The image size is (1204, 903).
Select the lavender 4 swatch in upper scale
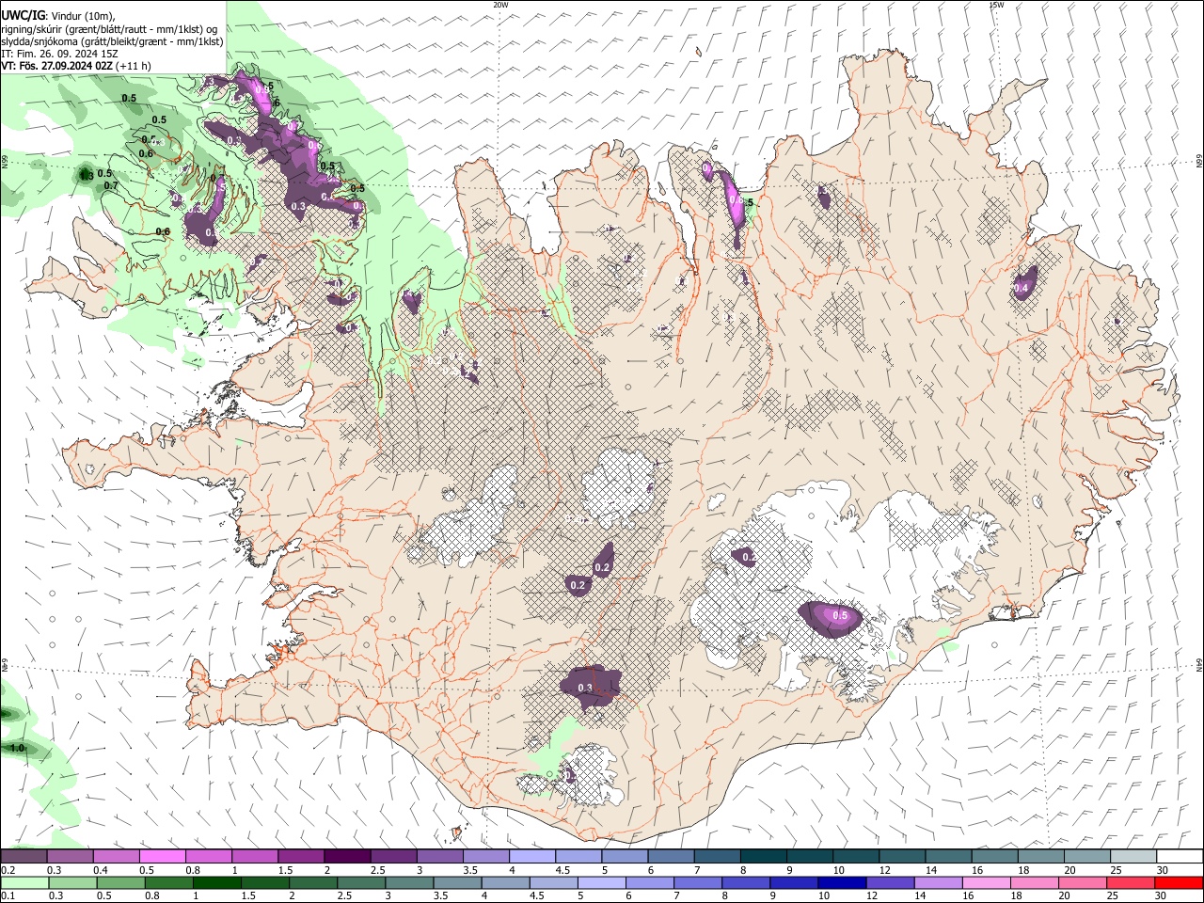coord(531,856)
